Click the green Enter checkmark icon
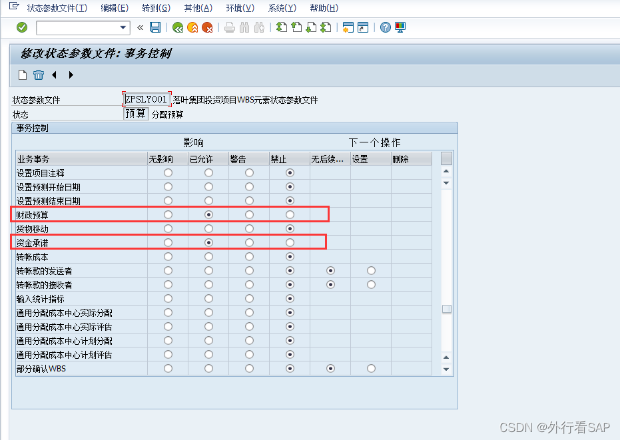620x440 pixels. tap(22, 27)
